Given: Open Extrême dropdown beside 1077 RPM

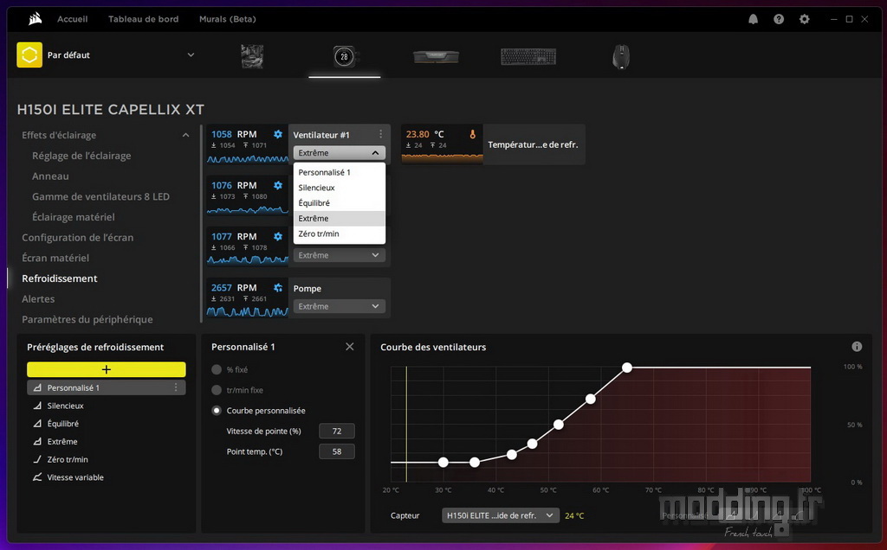Looking at the screenshot, I should (x=340, y=255).
